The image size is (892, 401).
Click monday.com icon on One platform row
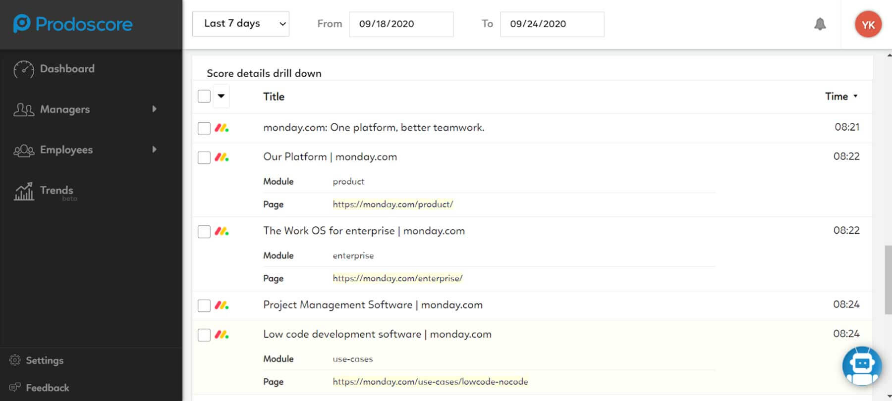pos(222,128)
